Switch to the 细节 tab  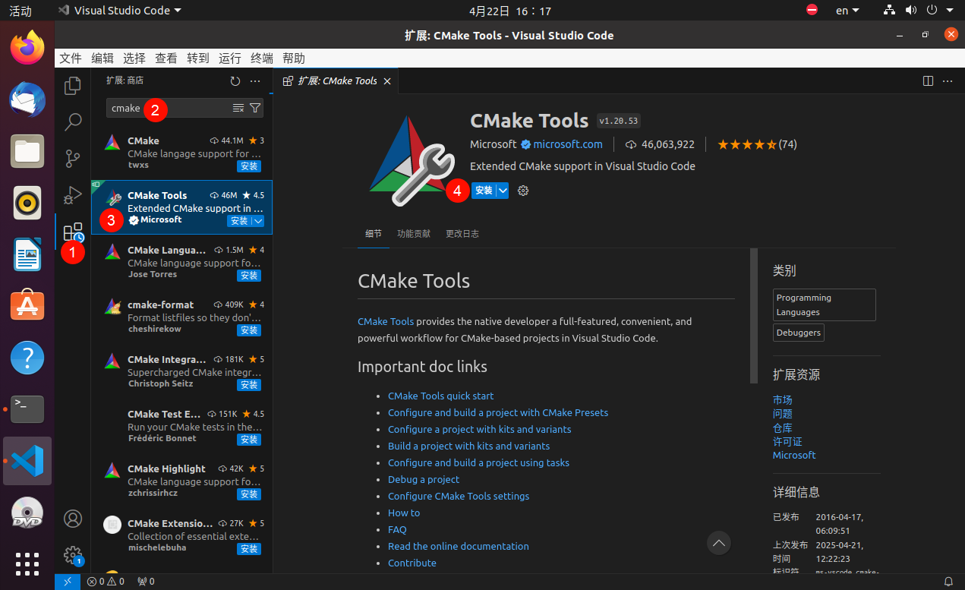click(x=374, y=234)
